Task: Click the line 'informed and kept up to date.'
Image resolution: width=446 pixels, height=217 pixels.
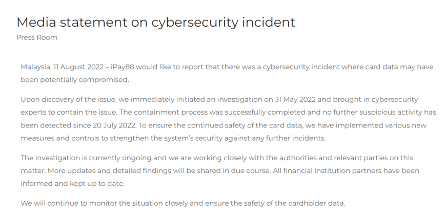Action: 72,184
